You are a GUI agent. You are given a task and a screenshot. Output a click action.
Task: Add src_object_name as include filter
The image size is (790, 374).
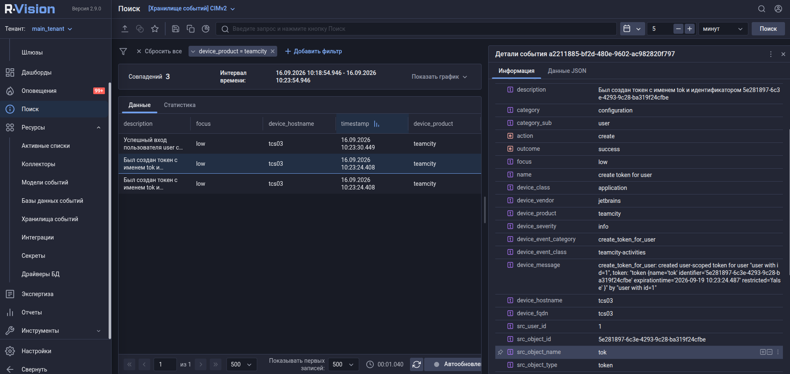coord(763,352)
